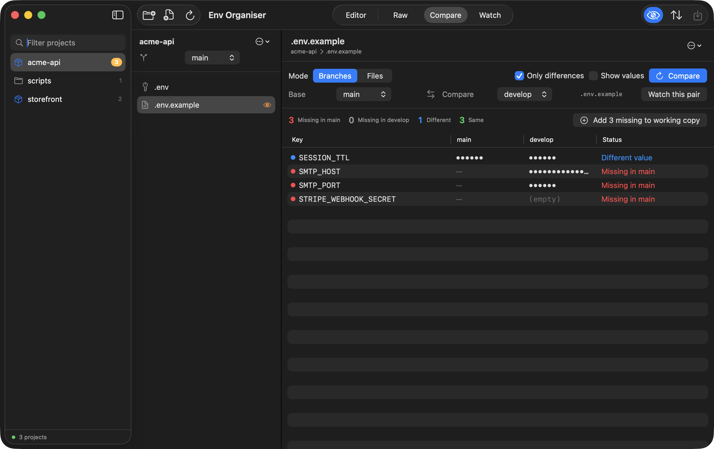Screen dimensions: 714x449
Task: Select Files mode
Action: point(375,76)
